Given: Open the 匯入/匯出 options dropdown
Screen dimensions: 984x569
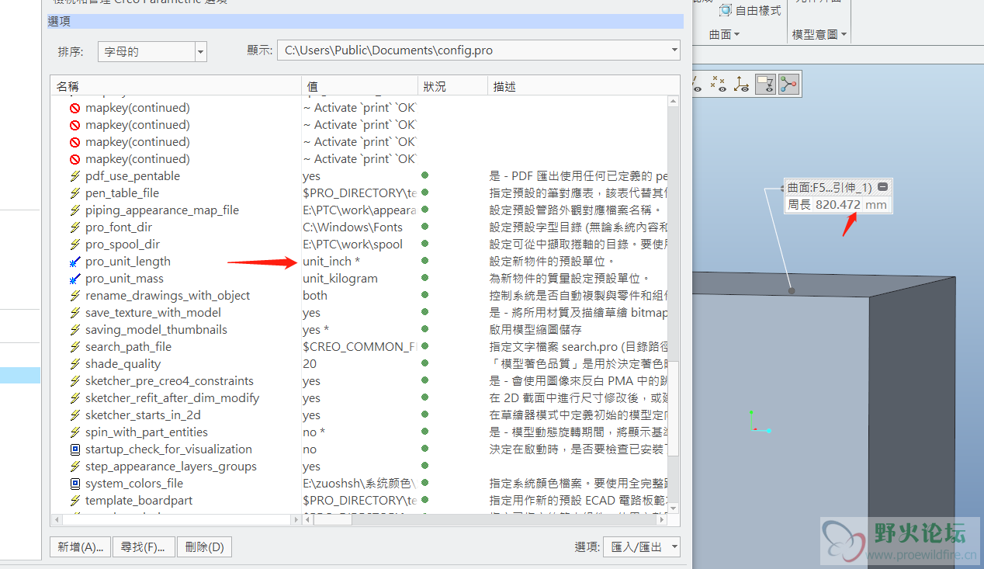Looking at the screenshot, I should click(x=643, y=546).
